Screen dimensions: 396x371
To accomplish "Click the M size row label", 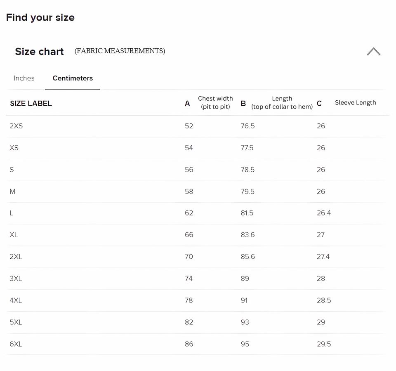I will coord(12,191).
